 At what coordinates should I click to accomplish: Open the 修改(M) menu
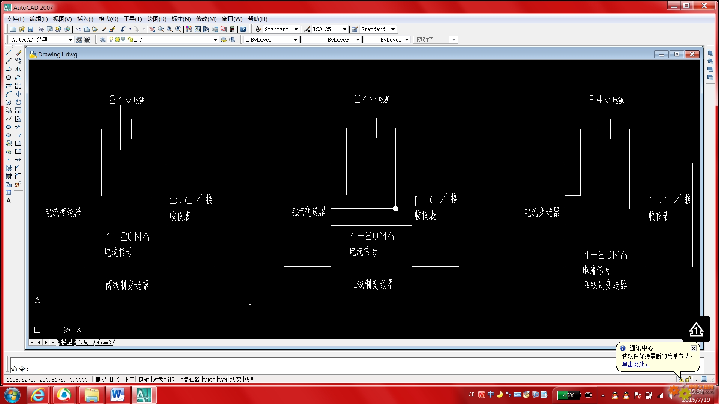point(206,19)
